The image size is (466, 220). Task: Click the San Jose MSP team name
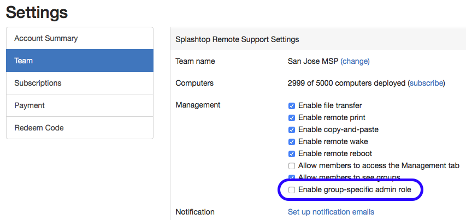[x=313, y=62]
